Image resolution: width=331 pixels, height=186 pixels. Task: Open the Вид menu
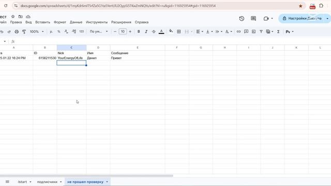[x=28, y=22]
